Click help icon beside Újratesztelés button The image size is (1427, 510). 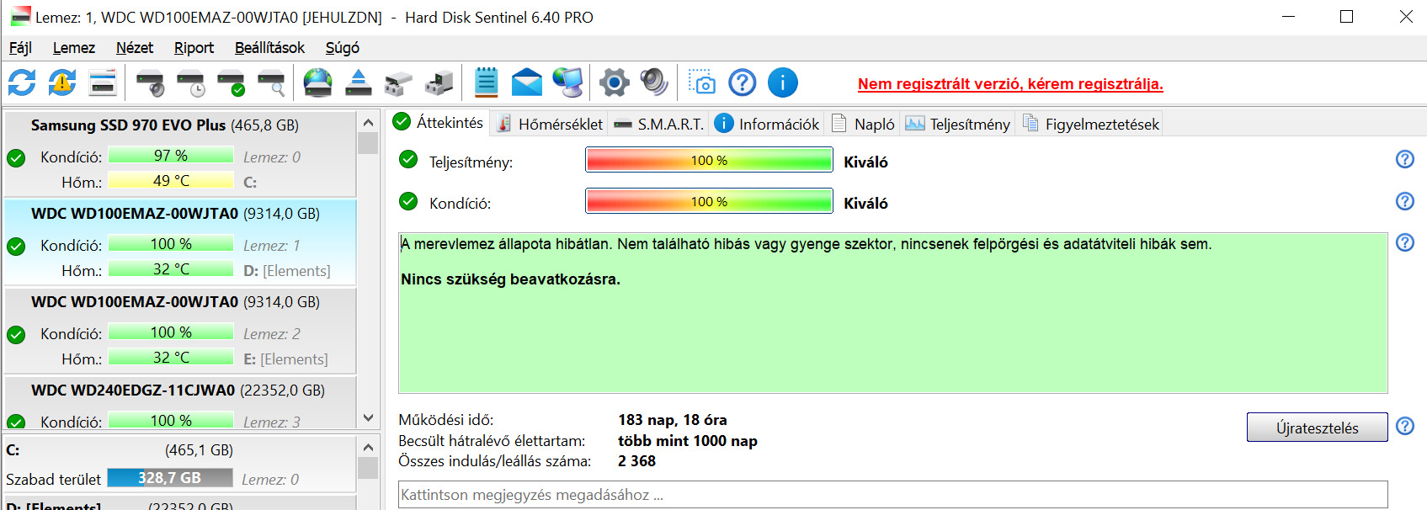coord(1404,426)
